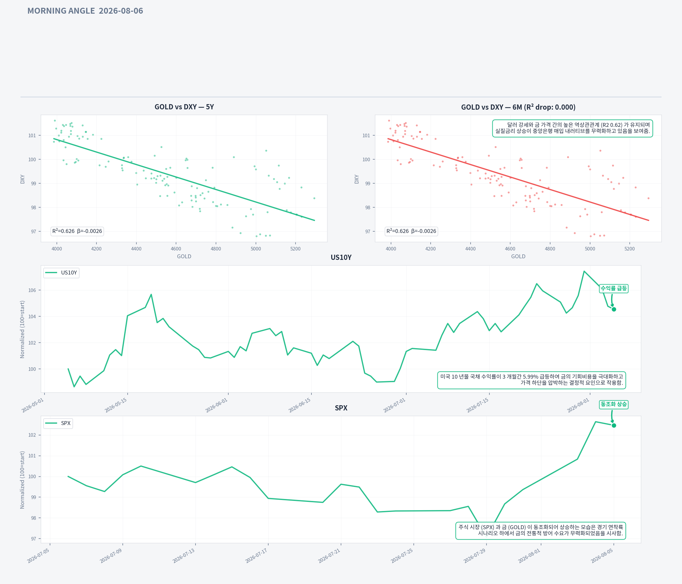Click the 2026-07-17 date tick label
Image resolution: width=682 pixels, height=584 pixels.
click(257, 555)
